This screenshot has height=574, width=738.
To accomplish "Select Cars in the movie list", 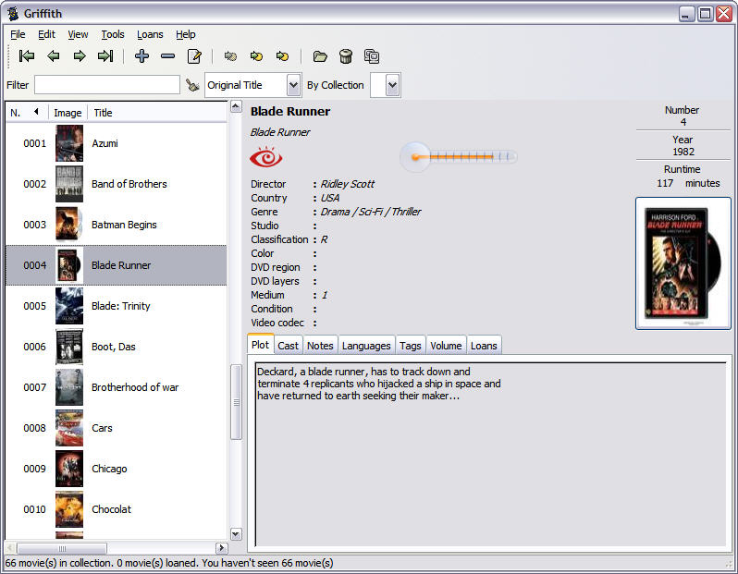I will 117,428.
